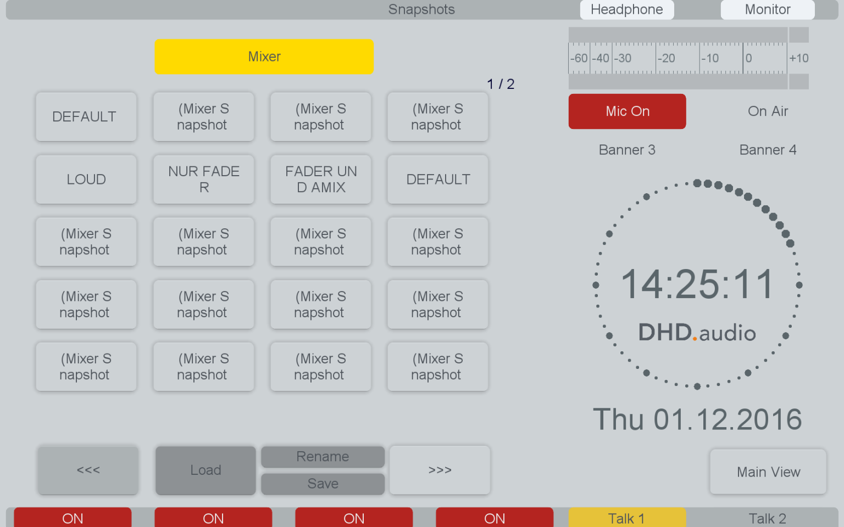Choose the NUR FADER snapshot
Screen dimensions: 844x527
click(x=203, y=179)
